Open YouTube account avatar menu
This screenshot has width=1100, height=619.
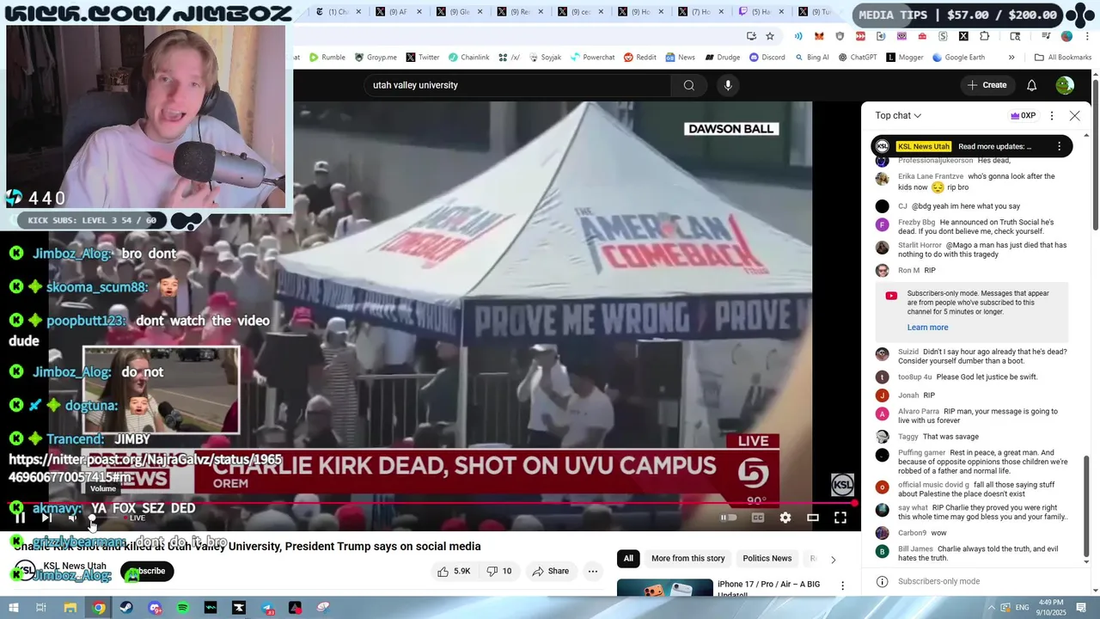1065,85
